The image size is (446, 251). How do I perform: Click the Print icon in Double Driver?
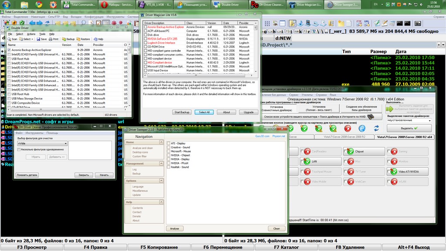point(51,39)
